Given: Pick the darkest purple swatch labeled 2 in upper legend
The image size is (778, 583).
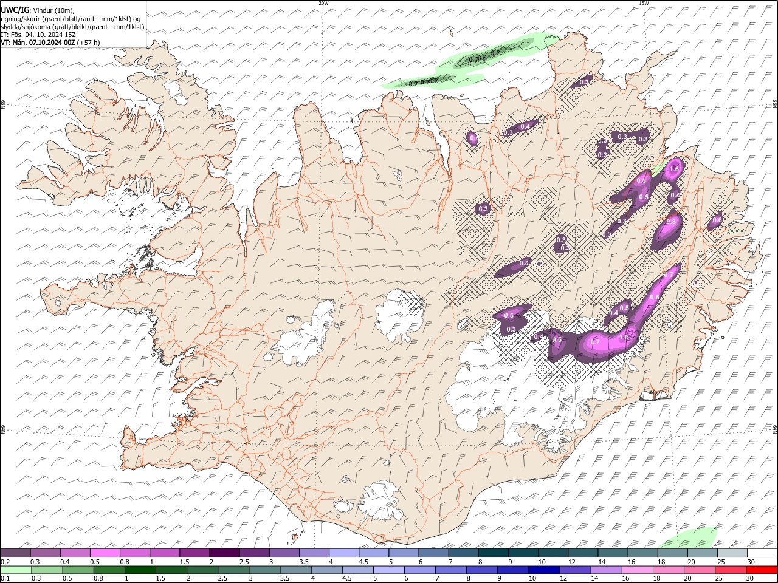Looking at the screenshot, I should (x=224, y=553).
